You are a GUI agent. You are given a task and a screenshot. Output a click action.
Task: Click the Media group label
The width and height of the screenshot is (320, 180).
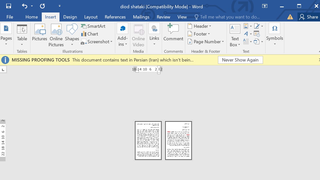coord(138,51)
